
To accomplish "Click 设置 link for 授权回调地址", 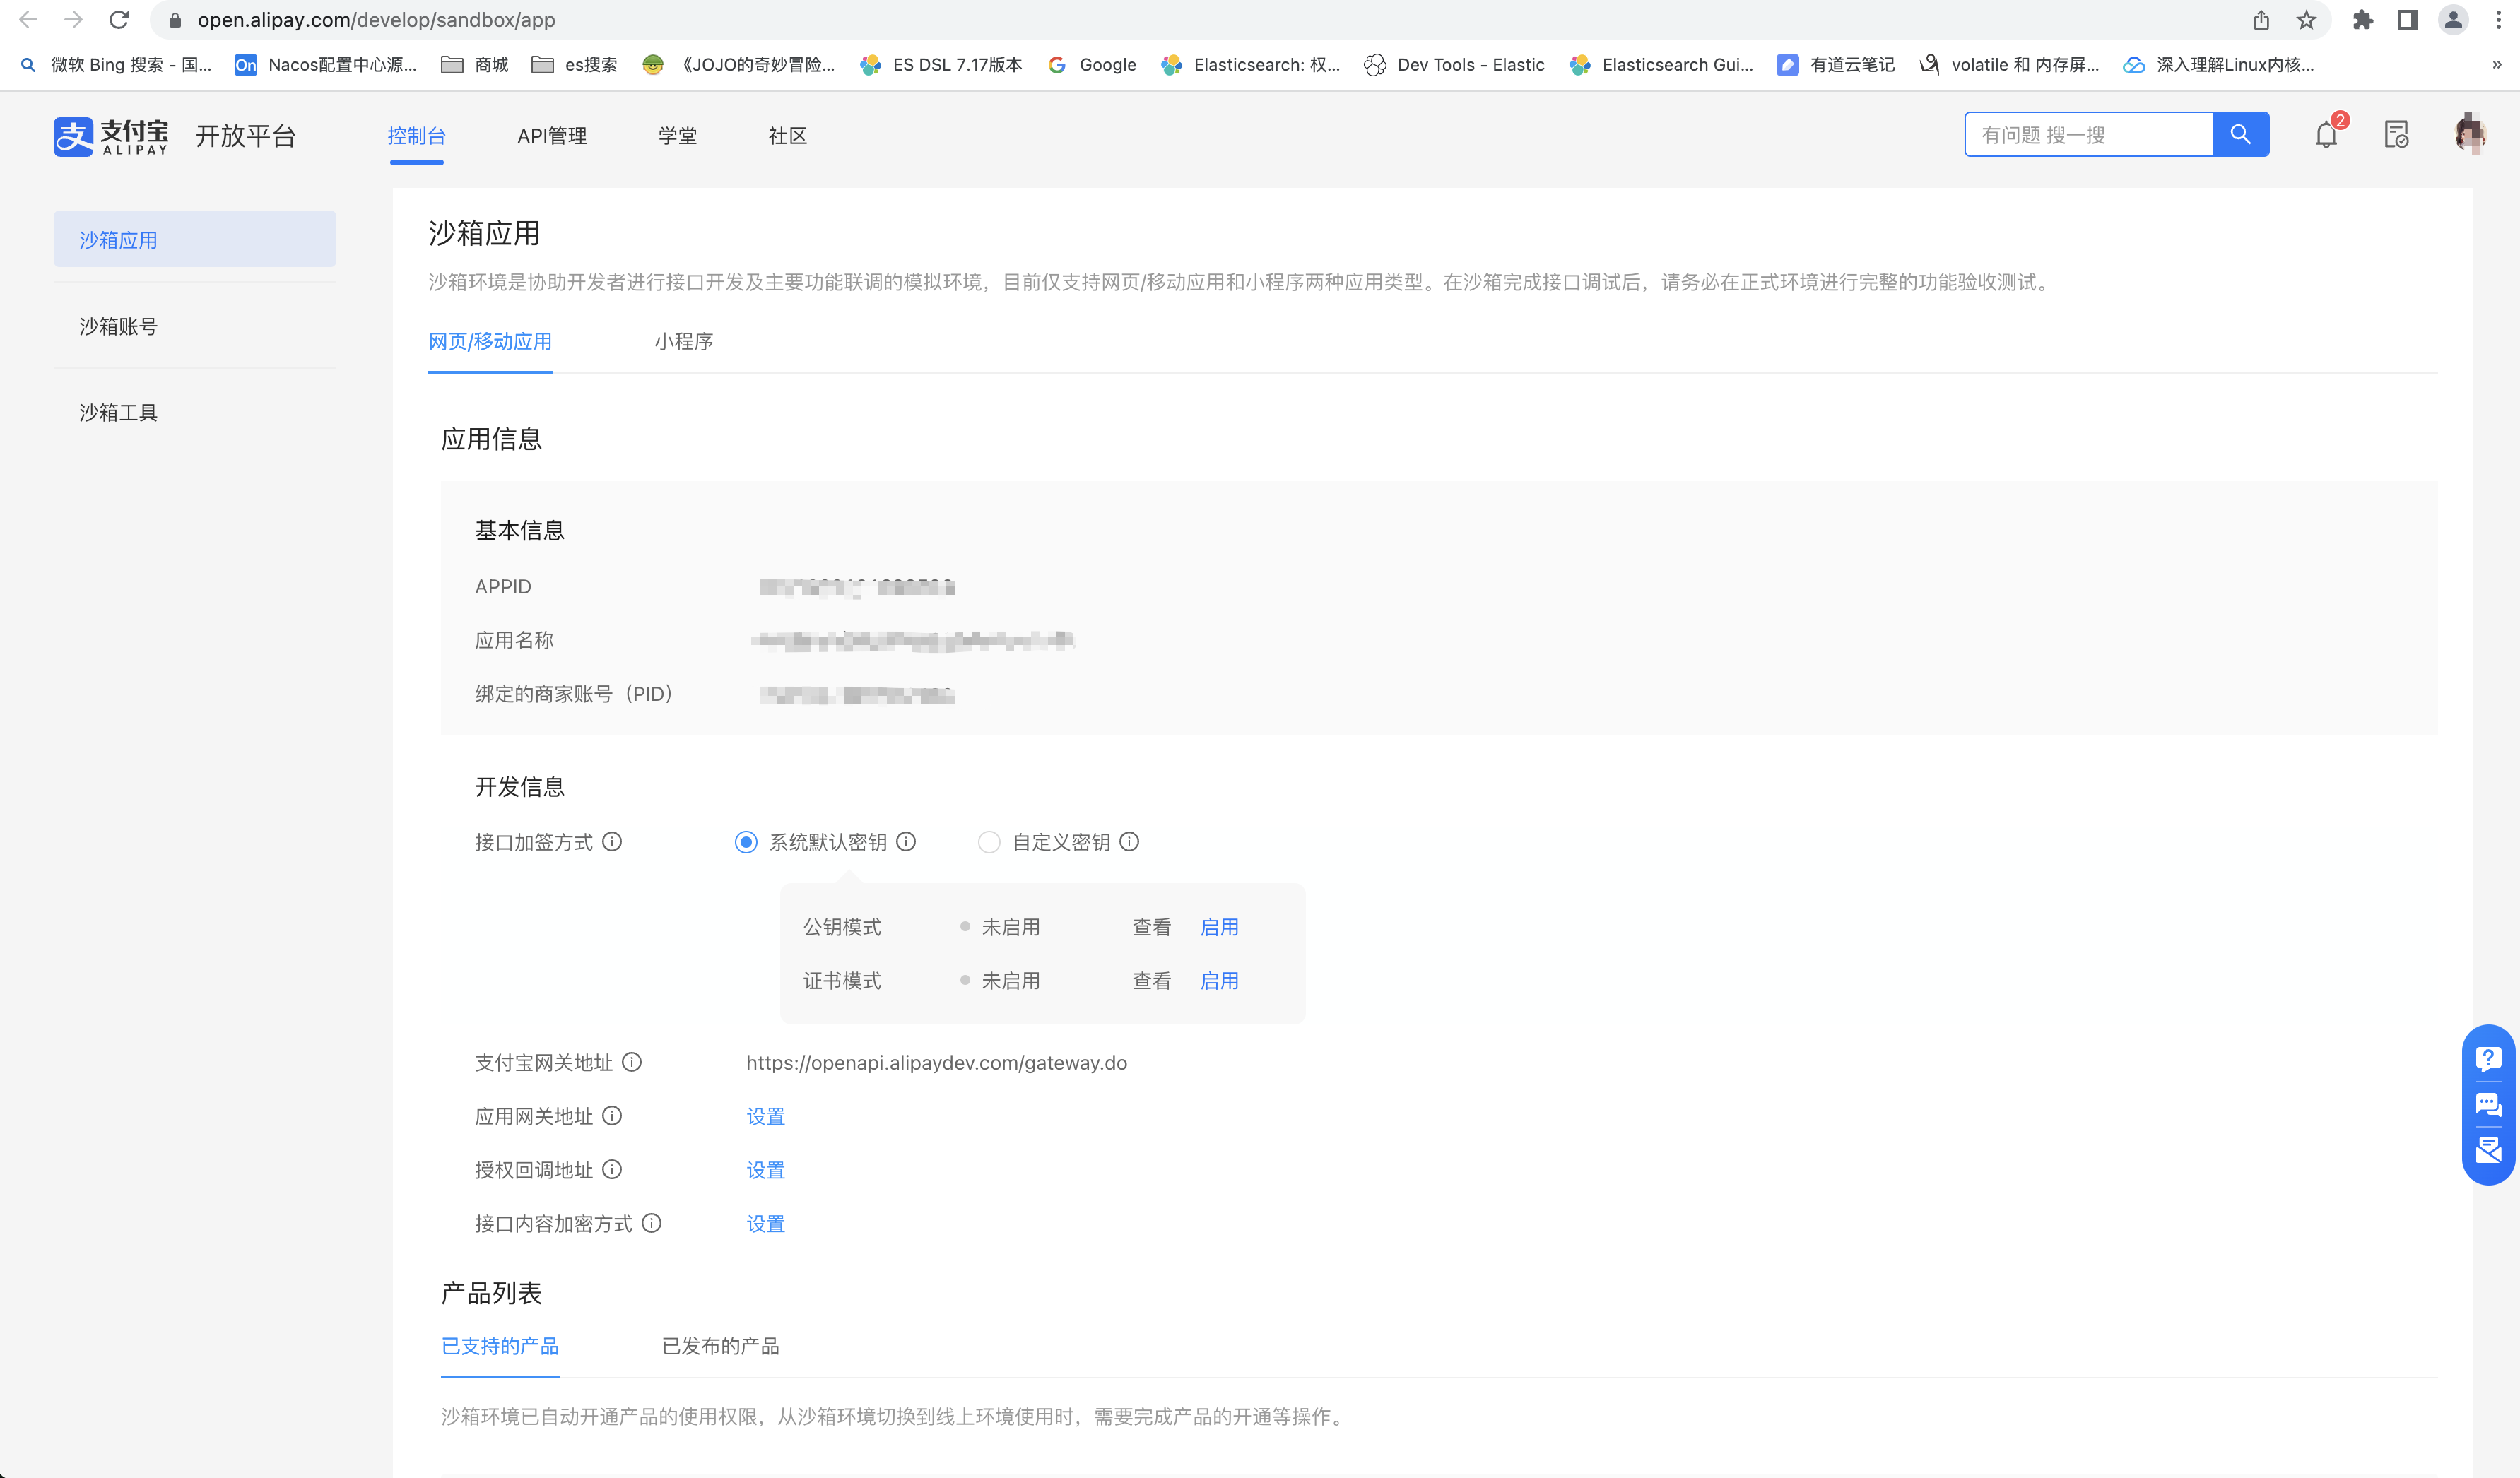I will coord(766,1170).
